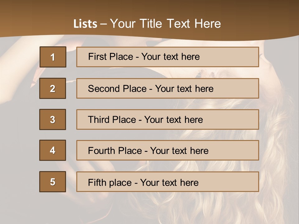Image resolution: width=299 pixels, height=224 pixels.
Task: Click the words "Fifth place"
Action: click(109, 182)
